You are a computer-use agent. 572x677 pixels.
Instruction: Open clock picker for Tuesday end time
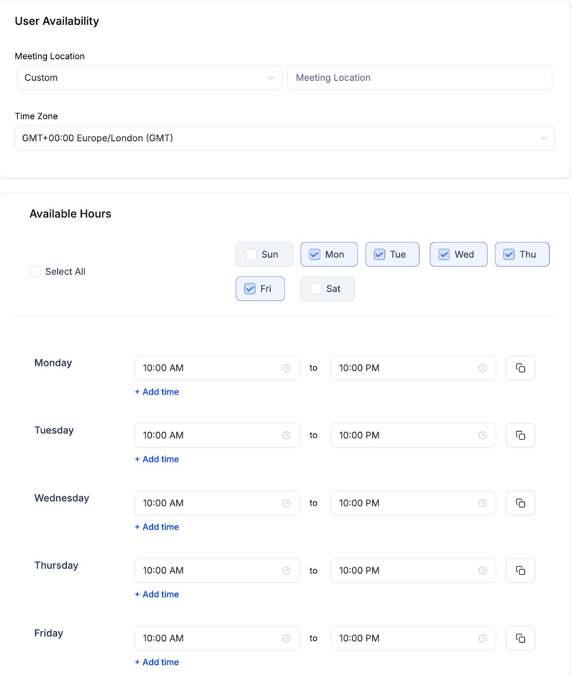coord(482,435)
